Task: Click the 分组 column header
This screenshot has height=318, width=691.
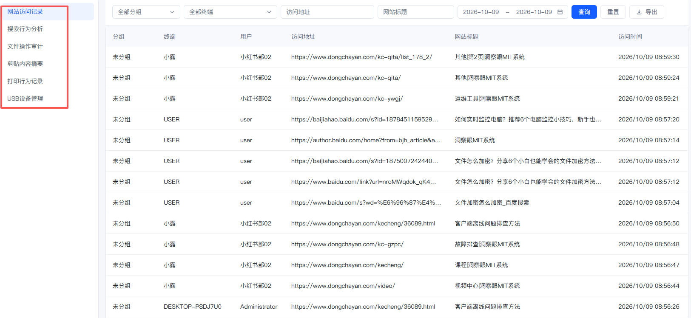Action: [x=119, y=37]
